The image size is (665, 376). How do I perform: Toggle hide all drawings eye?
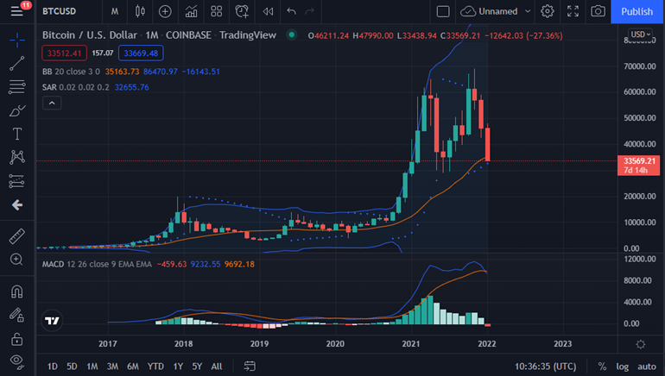(17, 361)
